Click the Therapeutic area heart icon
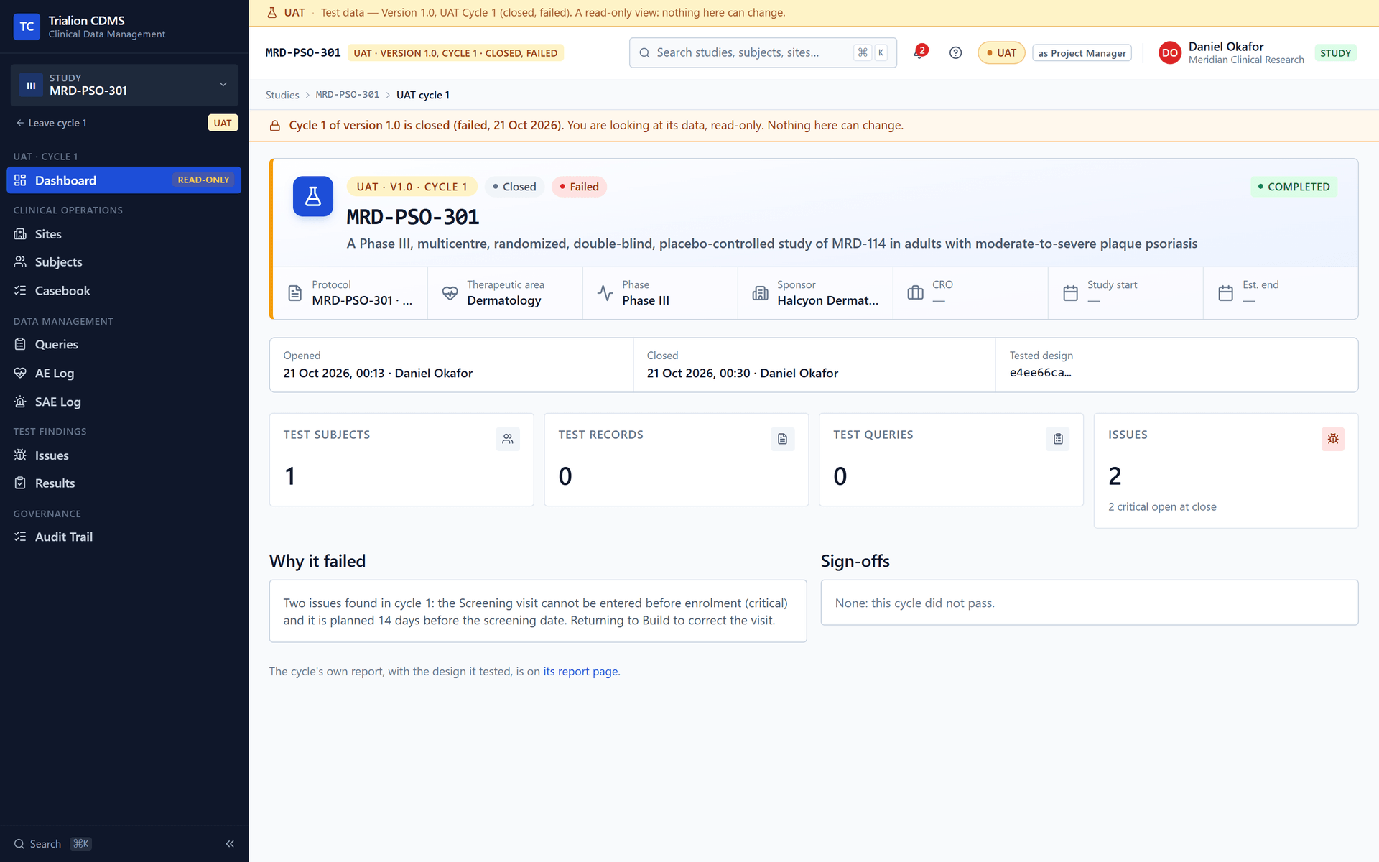Viewport: 1379px width, 862px height. point(450,293)
